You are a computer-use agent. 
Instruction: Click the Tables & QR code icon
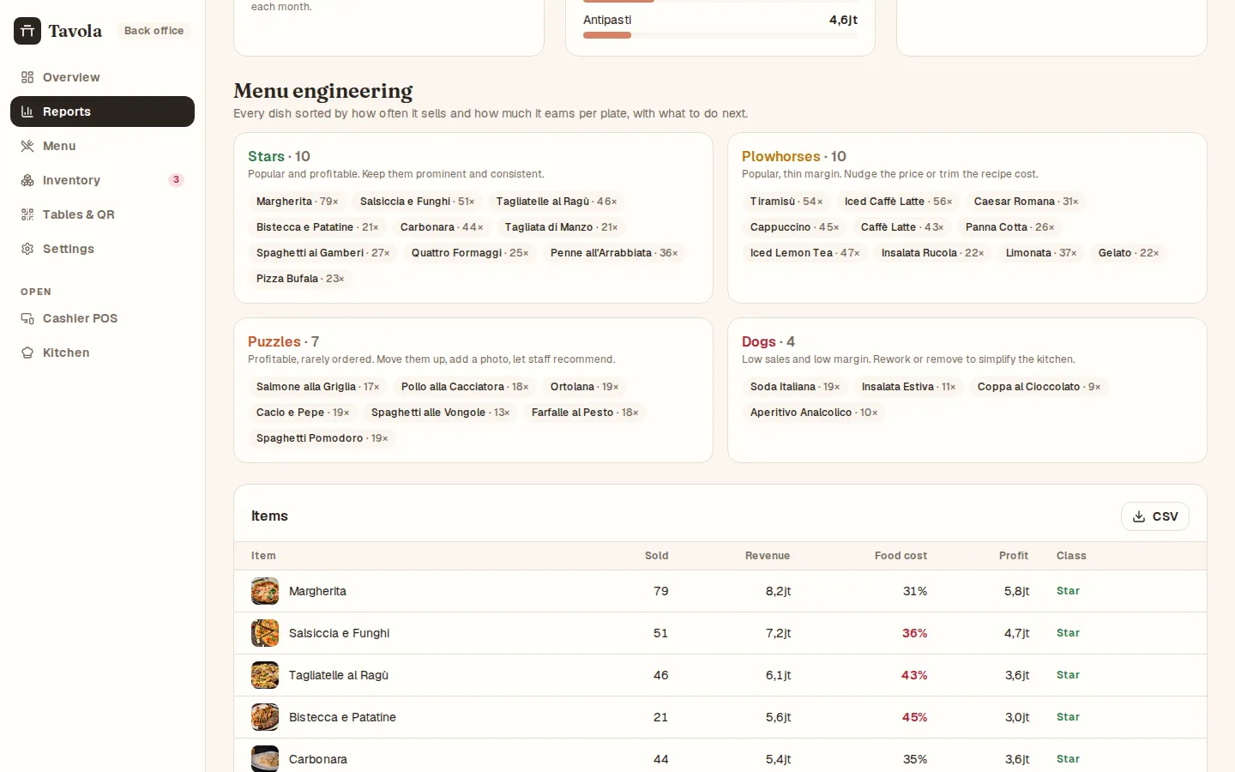[x=27, y=214]
